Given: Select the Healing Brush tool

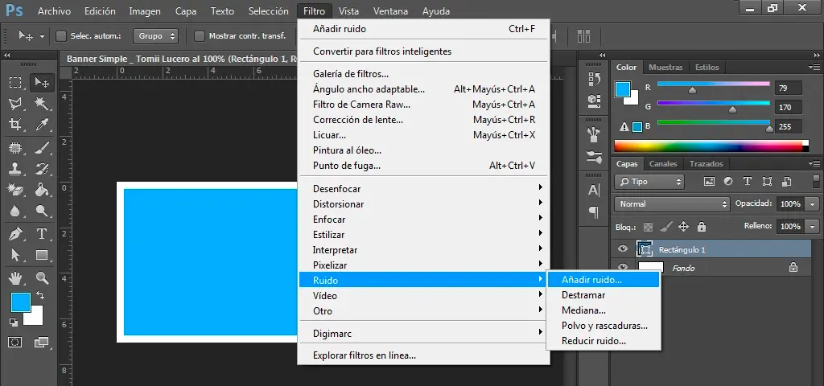Looking at the screenshot, I should 15,148.
